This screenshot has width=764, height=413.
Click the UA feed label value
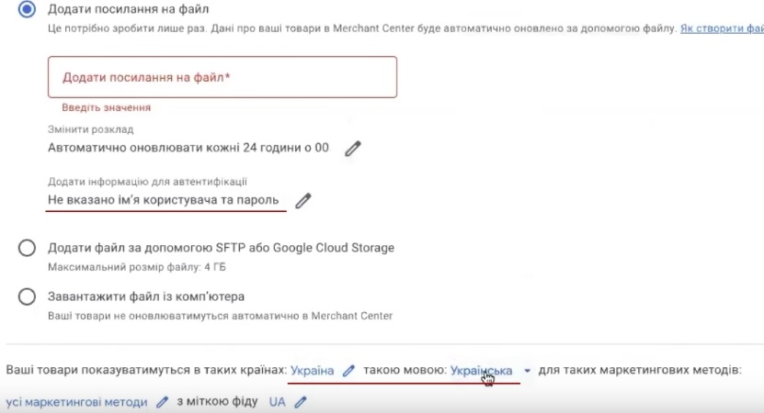pyautogui.click(x=277, y=402)
